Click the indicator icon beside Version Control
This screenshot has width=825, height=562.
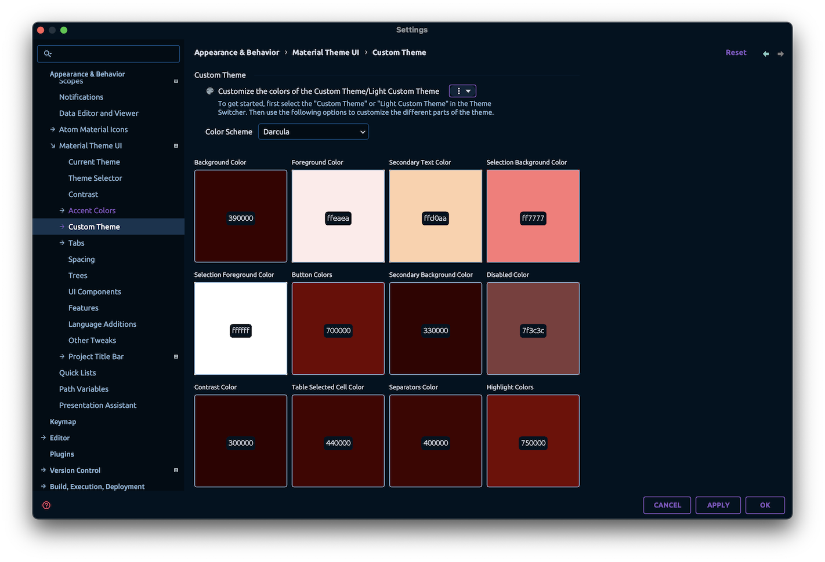pyautogui.click(x=176, y=470)
